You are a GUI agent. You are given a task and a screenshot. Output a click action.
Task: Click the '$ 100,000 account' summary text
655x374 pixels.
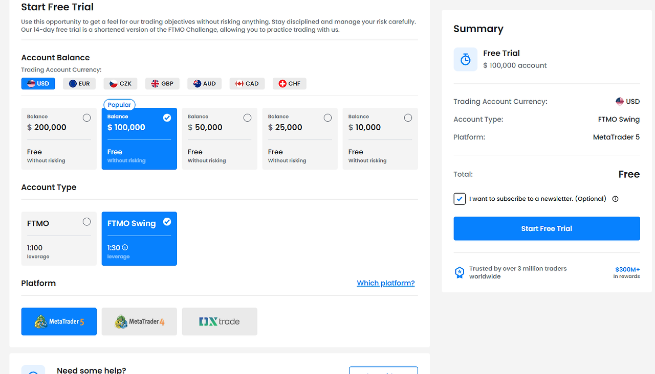click(515, 65)
